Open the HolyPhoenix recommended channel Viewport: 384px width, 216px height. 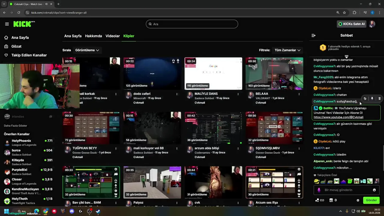coord(28,142)
